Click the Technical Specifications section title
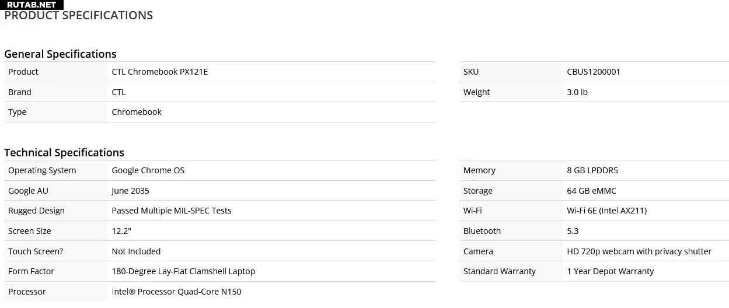This screenshot has height=308, width=729. (x=64, y=152)
